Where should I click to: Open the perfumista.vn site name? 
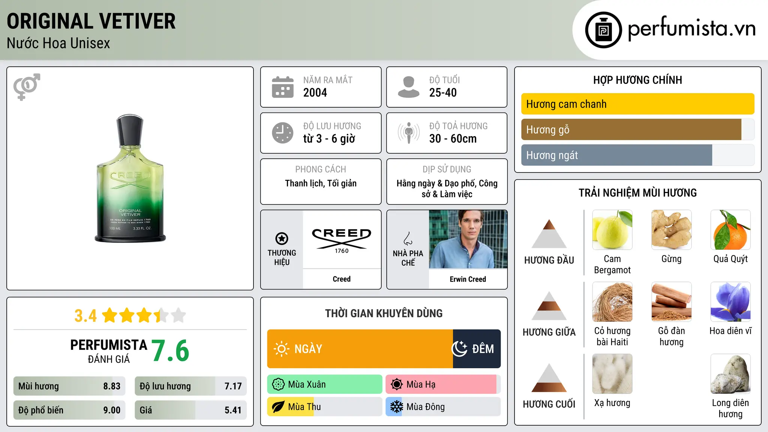[x=691, y=28]
